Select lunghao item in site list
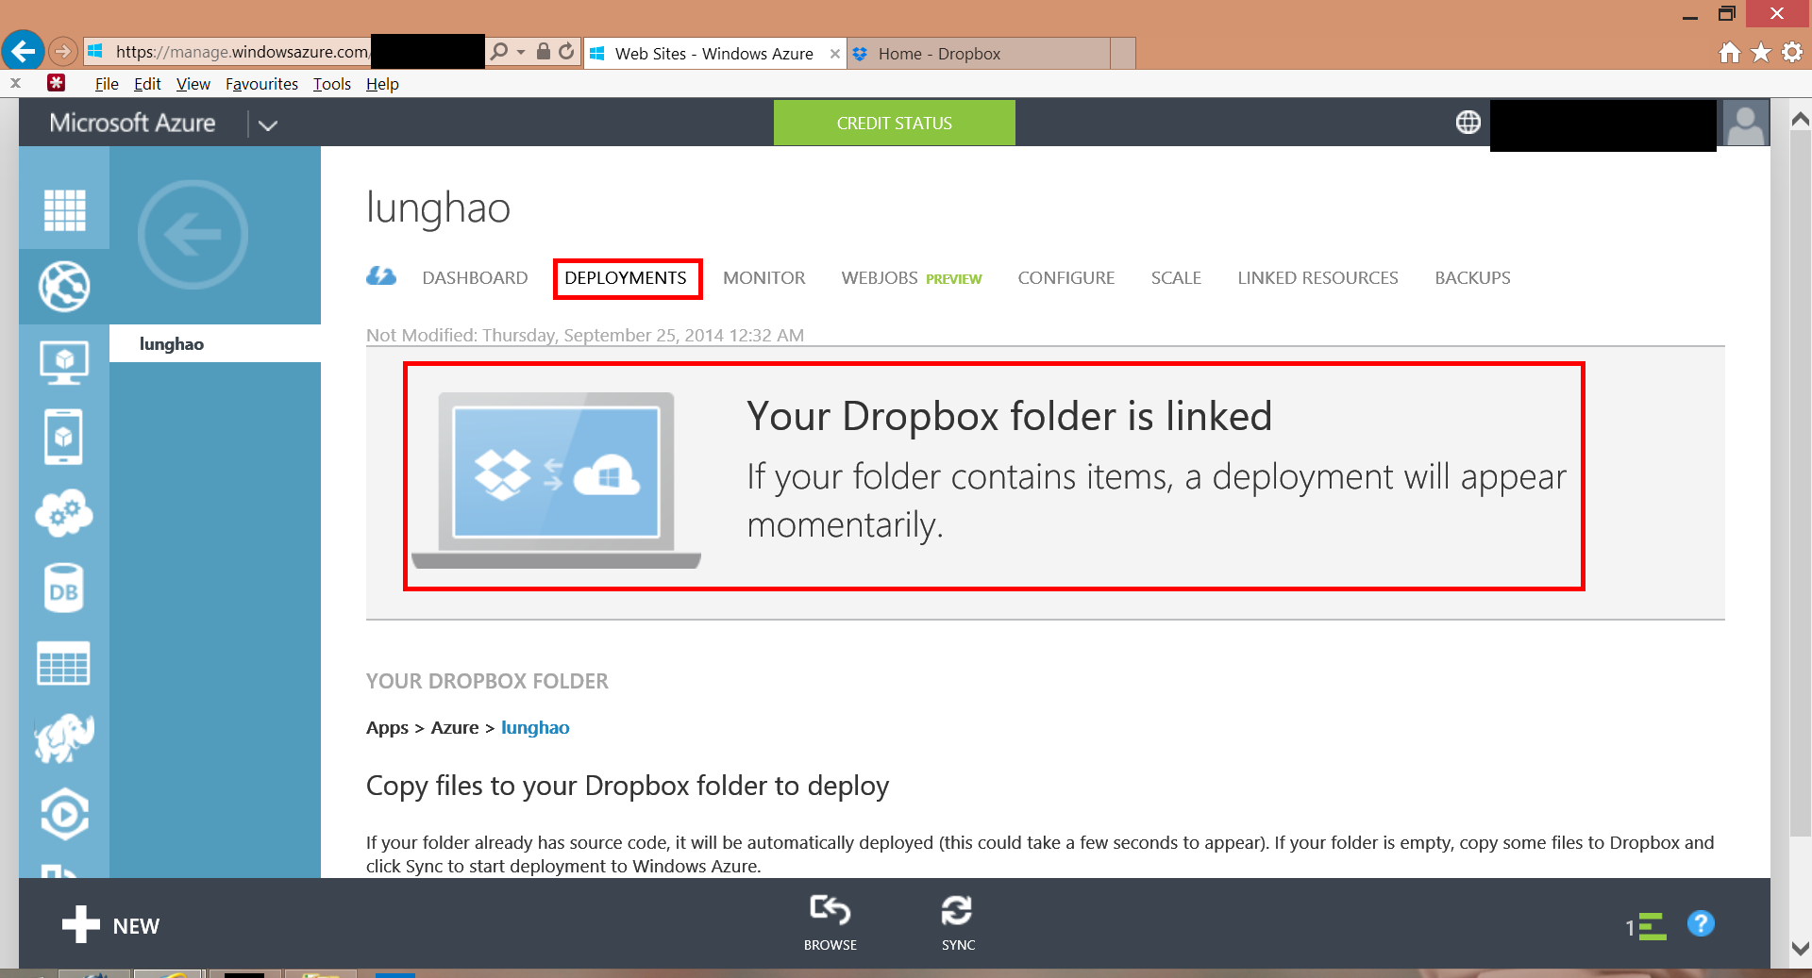 click(215, 343)
